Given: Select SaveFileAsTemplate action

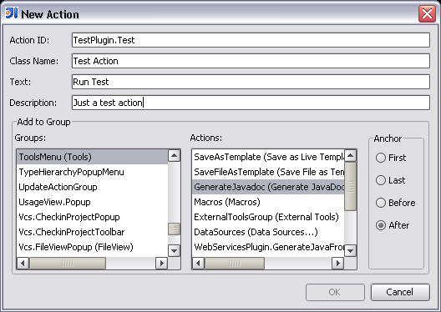Looking at the screenshot, I should pyautogui.click(x=268, y=172).
